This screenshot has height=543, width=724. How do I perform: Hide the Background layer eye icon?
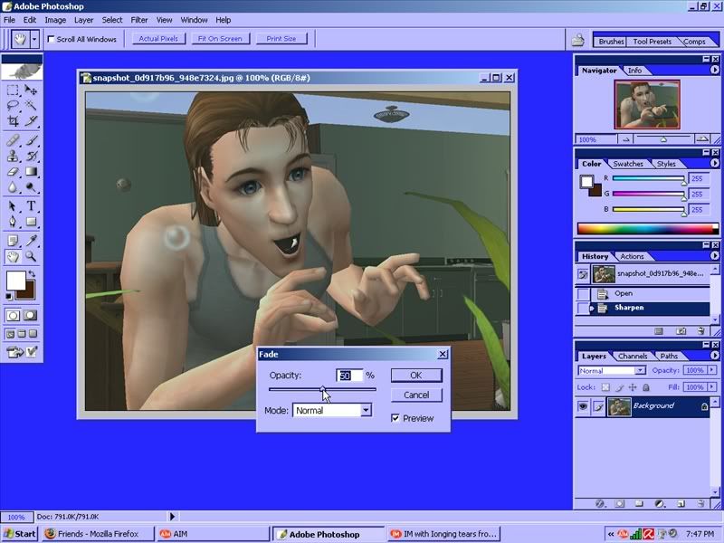click(583, 406)
